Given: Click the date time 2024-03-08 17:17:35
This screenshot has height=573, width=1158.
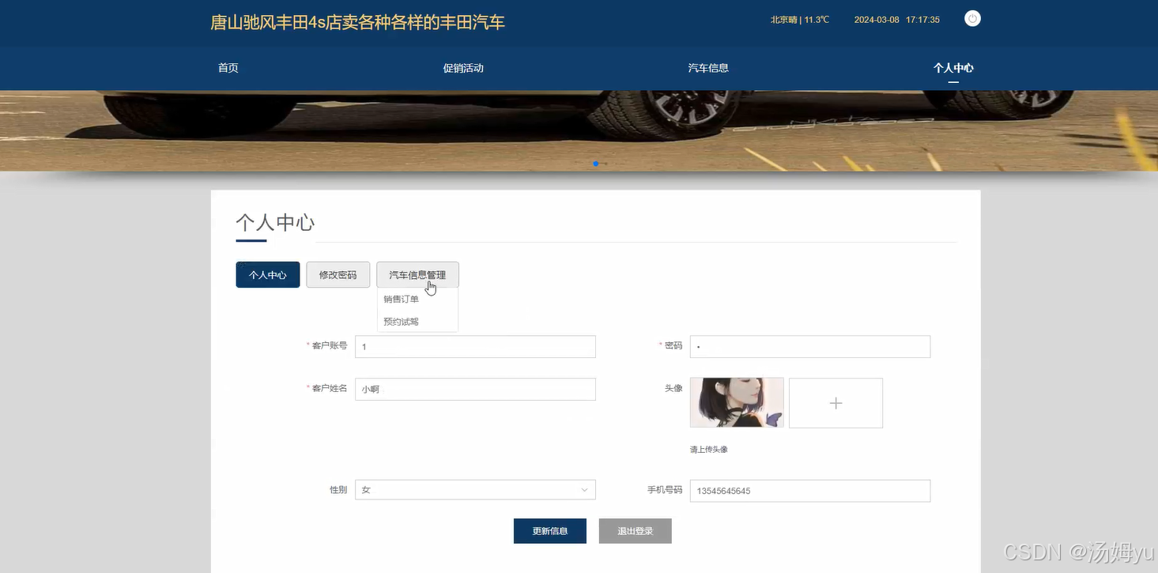Looking at the screenshot, I should point(897,20).
